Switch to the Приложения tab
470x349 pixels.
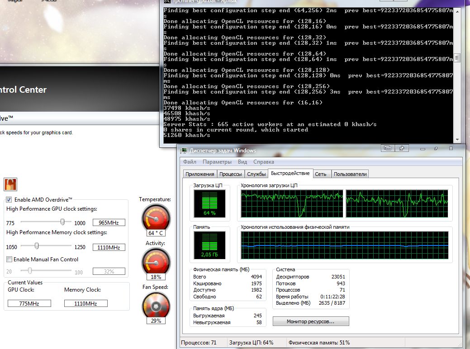point(199,174)
